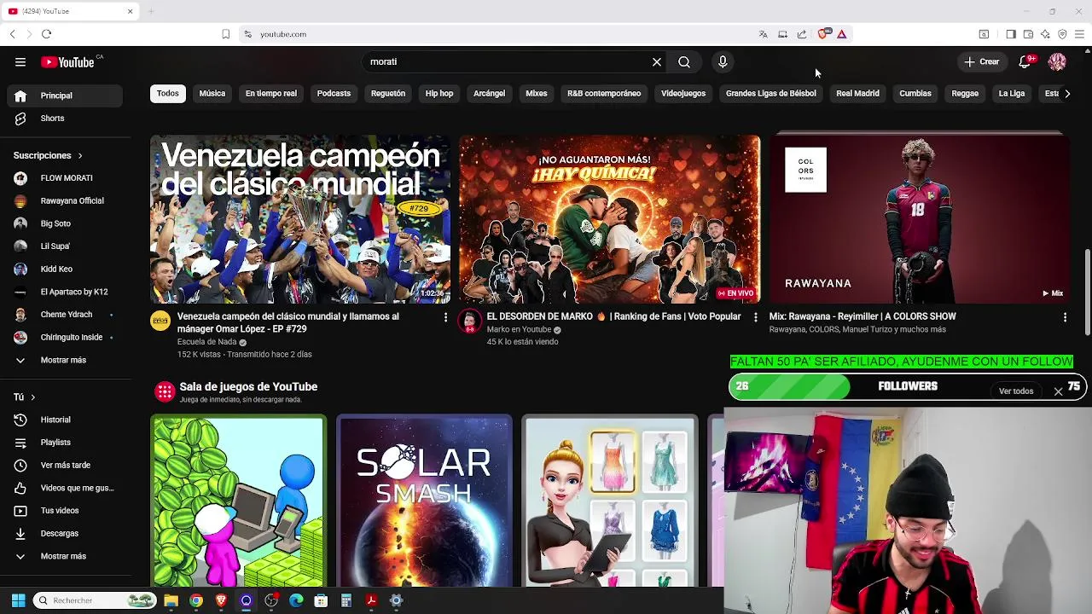Viewport: 1092px width, 614px height.
Task: Open Tus videos in the sidebar
Action: tap(65, 511)
